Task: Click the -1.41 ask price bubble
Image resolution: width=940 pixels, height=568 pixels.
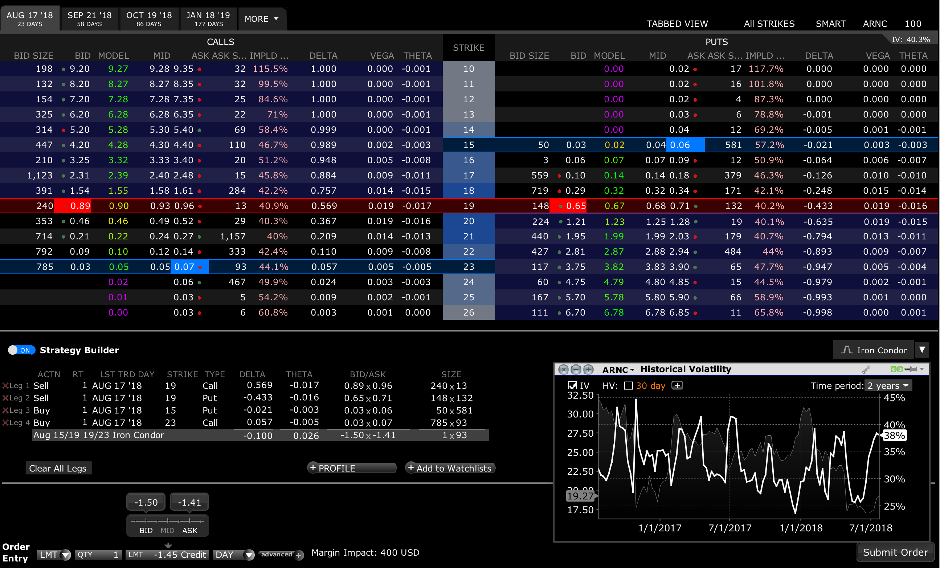Action: 189,502
